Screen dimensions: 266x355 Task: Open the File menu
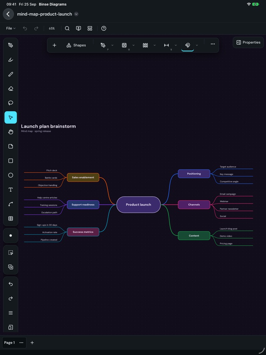11,28
